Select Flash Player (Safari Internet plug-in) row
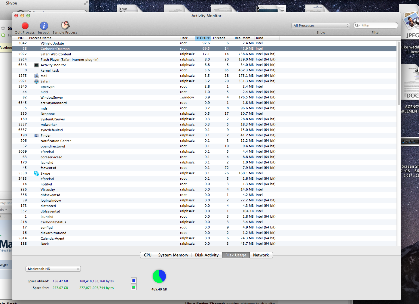Screen dimensions: 419x304 coord(204,60)
